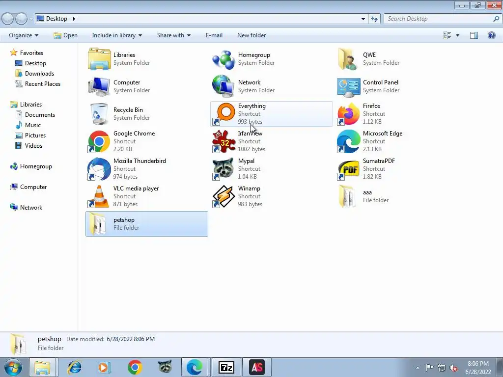Open Downloads in navigation pane
This screenshot has width=503, height=377.
click(39, 74)
